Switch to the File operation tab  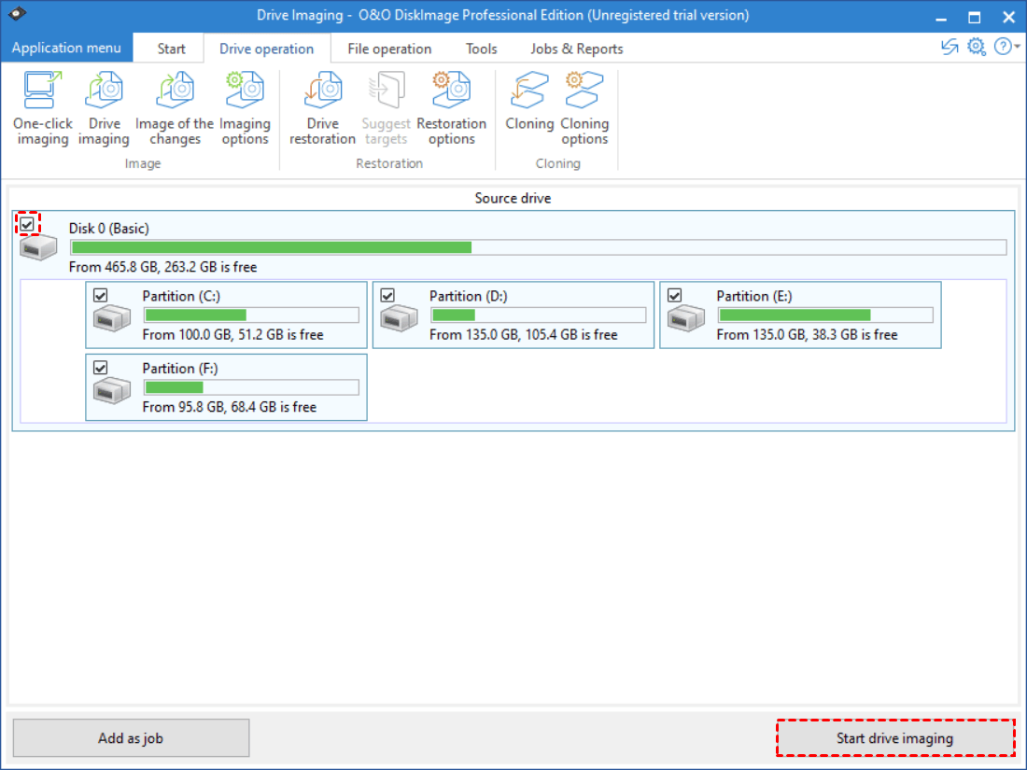tap(389, 49)
